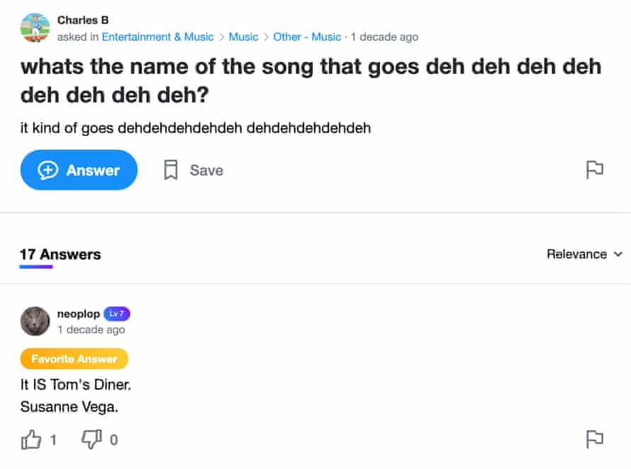This screenshot has height=469, width=631.
Task: Click the Charles B username
Action: (x=83, y=20)
